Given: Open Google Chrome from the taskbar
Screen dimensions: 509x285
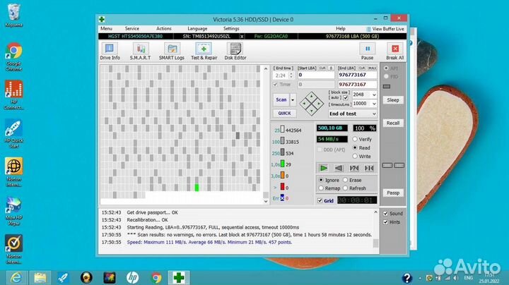Looking at the screenshot, I should coord(156,277).
